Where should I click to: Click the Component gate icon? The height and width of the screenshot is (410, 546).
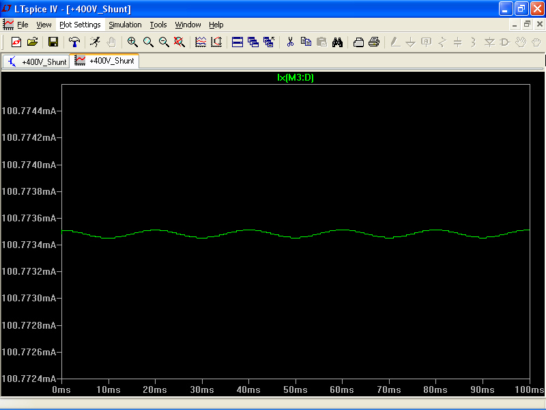[505, 42]
